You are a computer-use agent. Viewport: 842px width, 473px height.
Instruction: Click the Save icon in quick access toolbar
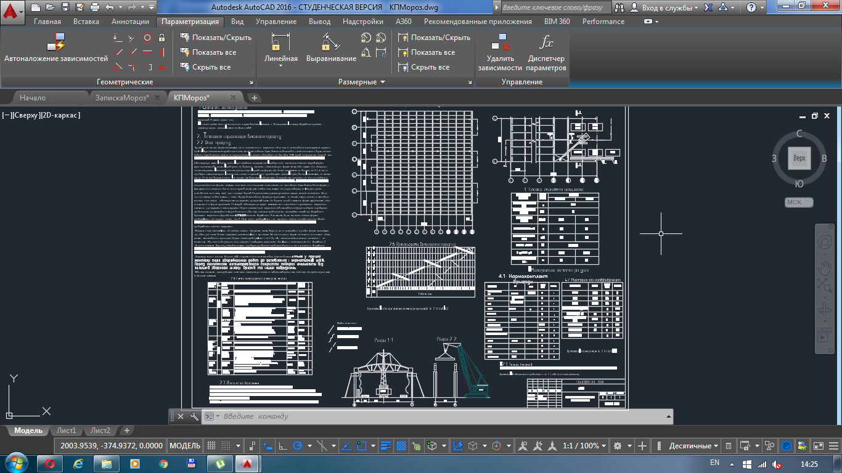point(66,7)
